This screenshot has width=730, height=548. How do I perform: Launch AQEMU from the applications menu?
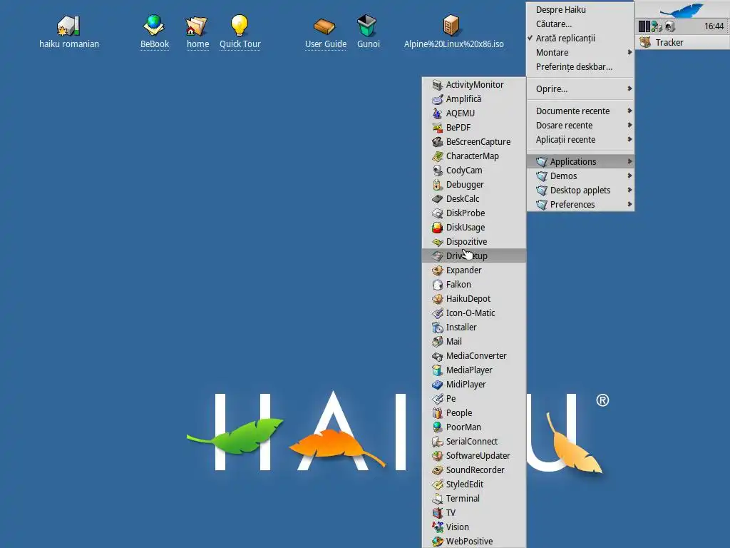[474, 113]
